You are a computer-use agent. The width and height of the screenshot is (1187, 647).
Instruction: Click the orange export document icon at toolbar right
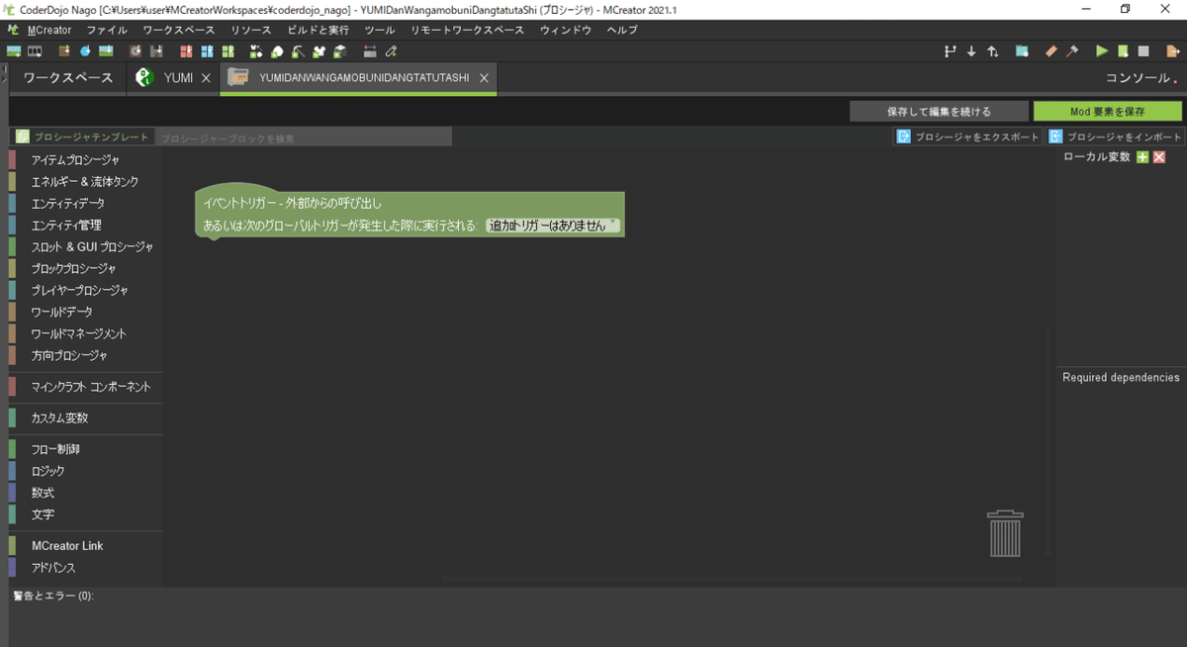pos(1173,50)
